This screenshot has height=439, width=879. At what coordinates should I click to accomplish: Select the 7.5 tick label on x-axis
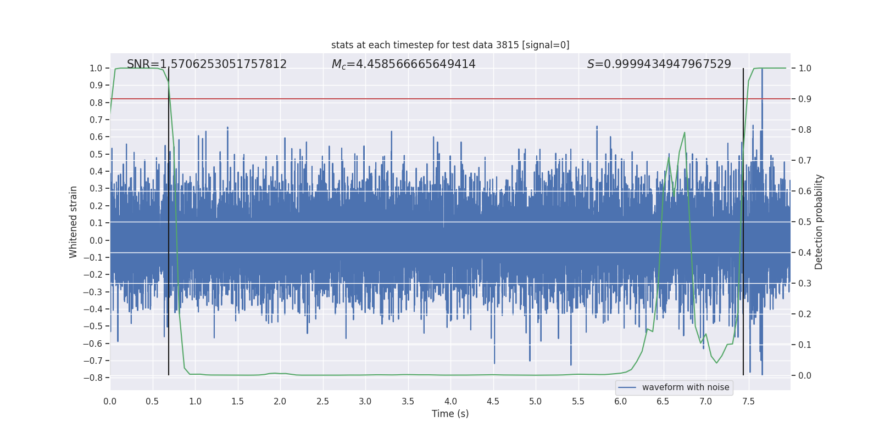[748, 401]
